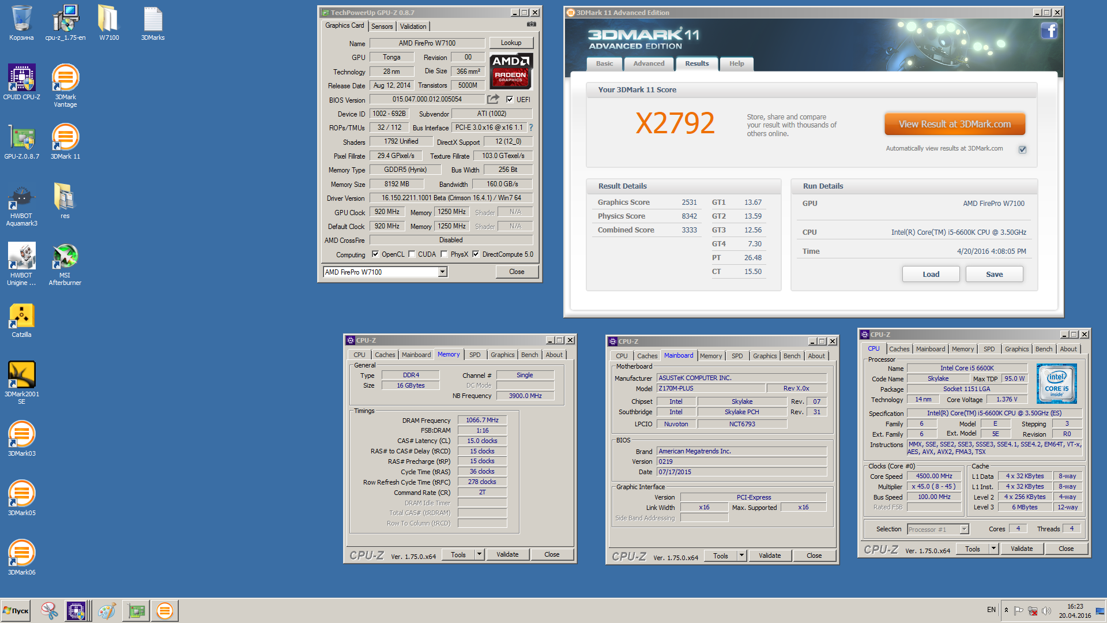Launch the Catzilla desktop shortcut

(21, 320)
